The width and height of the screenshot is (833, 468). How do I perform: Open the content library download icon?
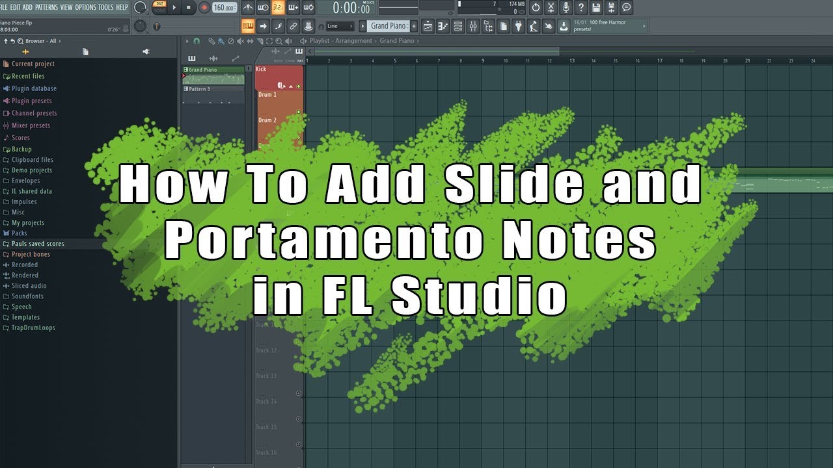click(564, 26)
